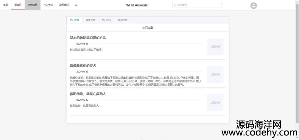The image size is (299, 140).
Task: Select 联系我们 in the top menu
Action: pos(64,5)
